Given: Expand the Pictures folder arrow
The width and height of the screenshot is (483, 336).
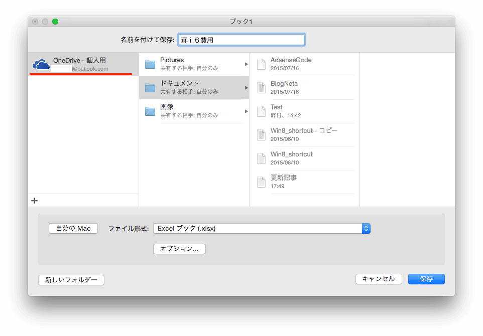Looking at the screenshot, I should coord(247,64).
